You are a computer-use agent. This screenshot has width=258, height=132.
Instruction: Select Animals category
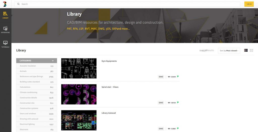pyautogui.click(x=37, y=71)
